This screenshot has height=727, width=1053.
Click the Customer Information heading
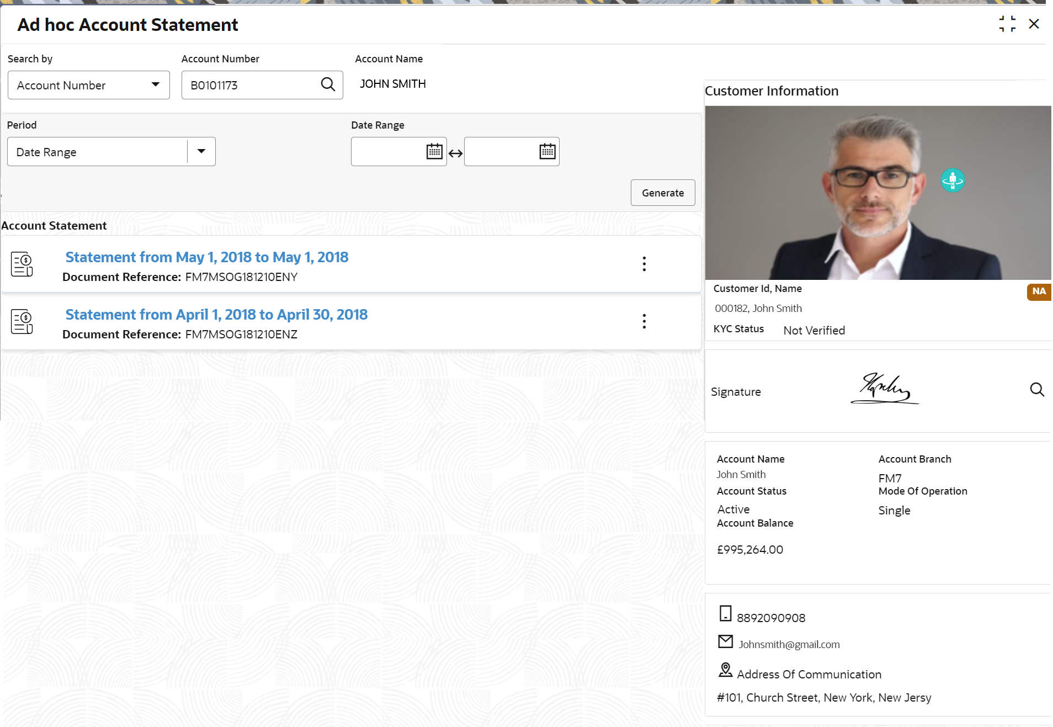pos(772,91)
